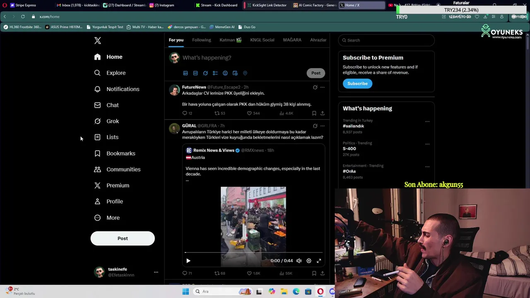This screenshot has width=530, height=298.
Task: Click the grey Post button in composer
Action: pyautogui.click(x=316, y=73)
